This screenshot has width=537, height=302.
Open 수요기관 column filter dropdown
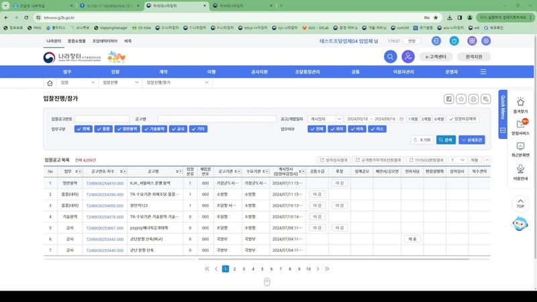tap(266, 172)
